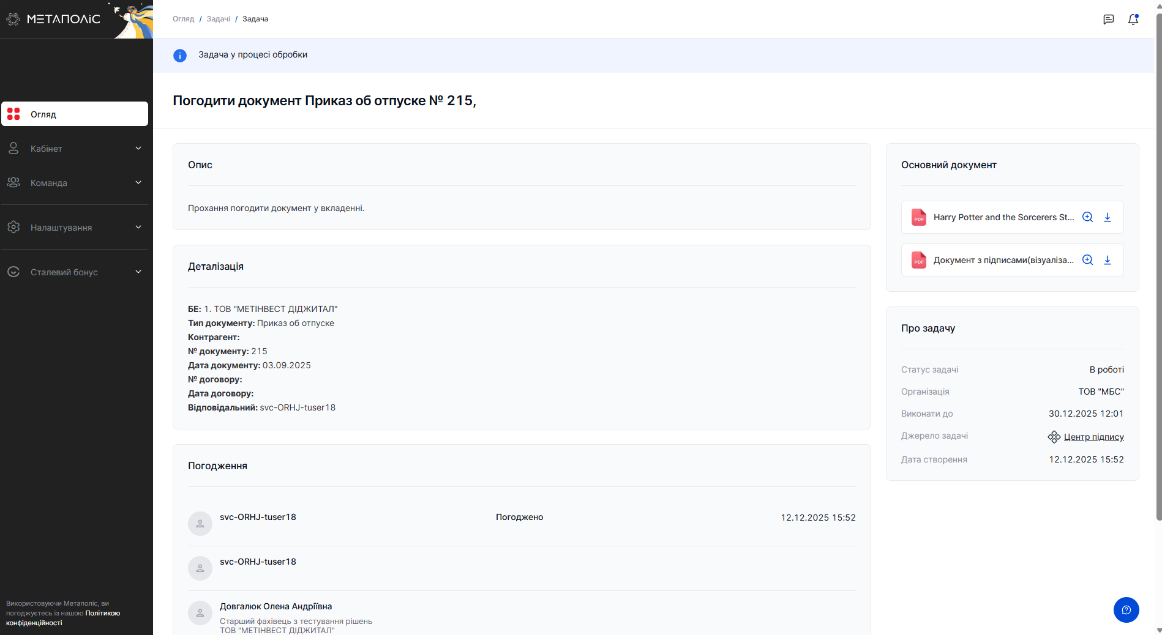Navigate to Огляд breadcrumb link
The image size is (1162, 635).
coord(183,19)
